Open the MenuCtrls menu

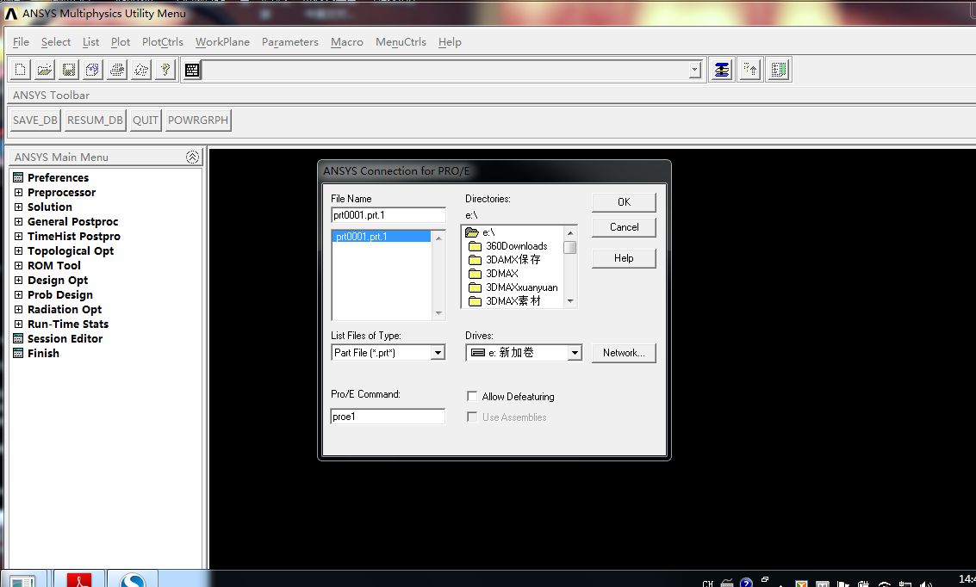click(x=401, y=41)
